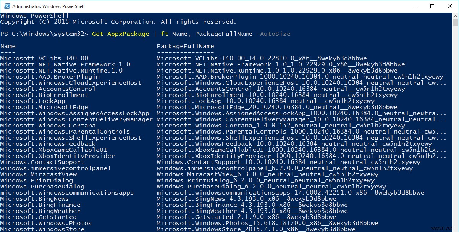Screen dimensions: 459x232
Task: Click the Name column header text
Action: (x=8, y=46)
